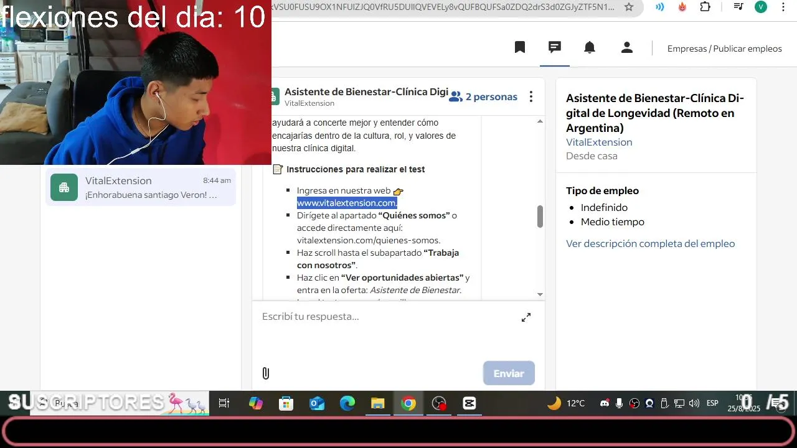Open Empresas / Publicar empleos link

725,49
